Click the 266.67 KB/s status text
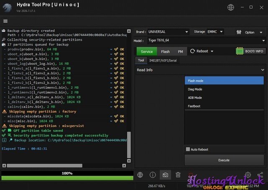The width and height of the screenshot is (268, 190). tap(157, 186)
